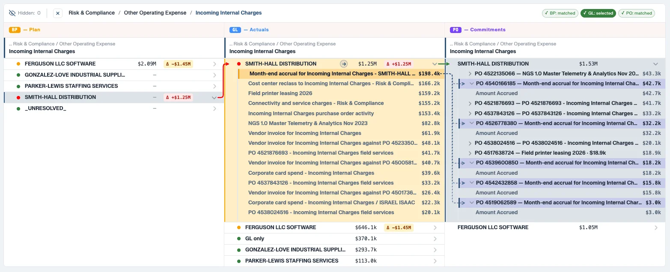Select PO 4538024516 row in Commitments column
The image size is (670, 272).
(562, 143)
